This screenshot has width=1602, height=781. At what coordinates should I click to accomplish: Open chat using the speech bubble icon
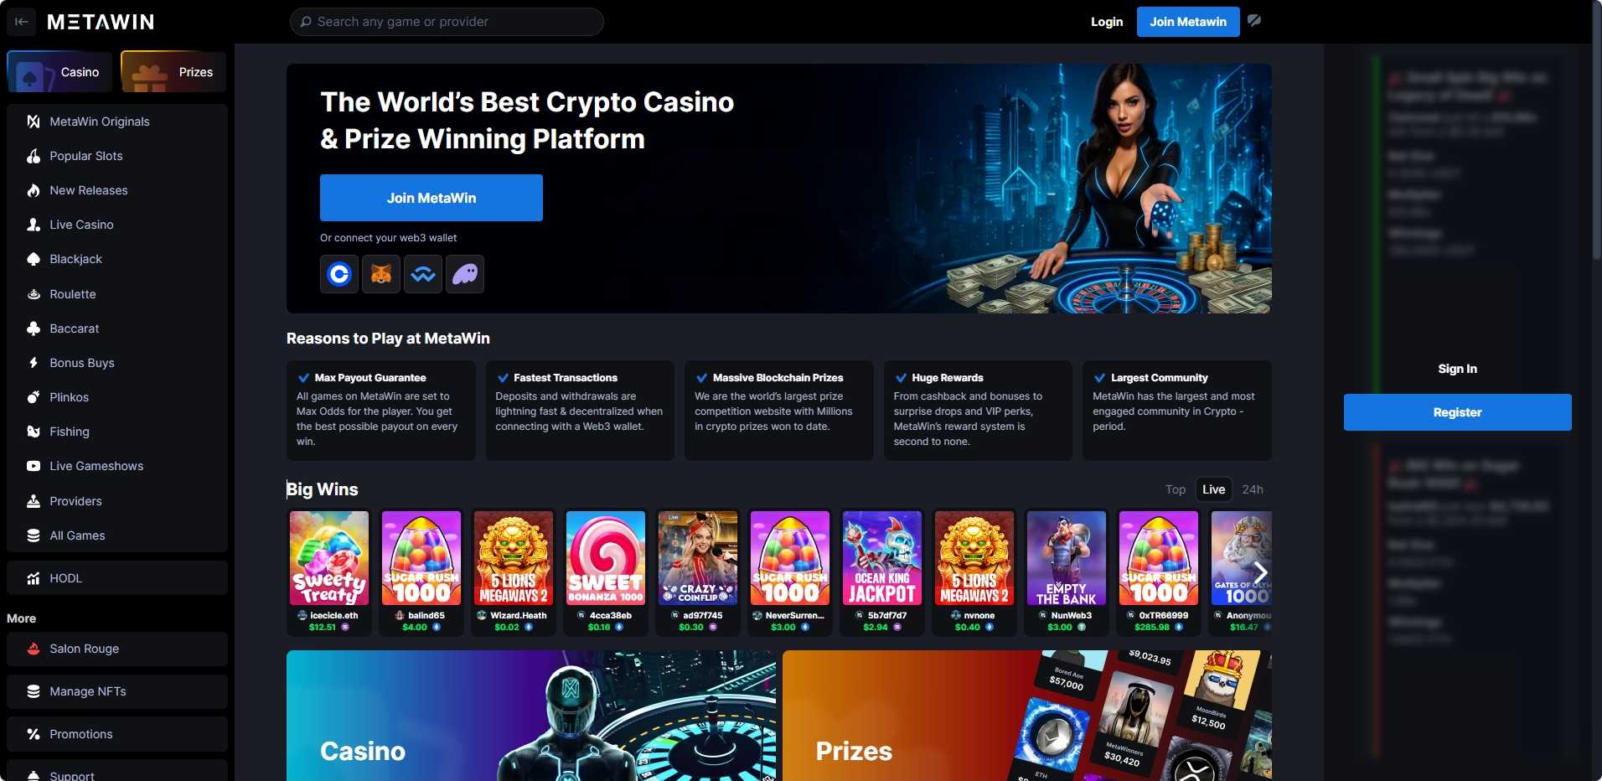tap(1254, 21)
